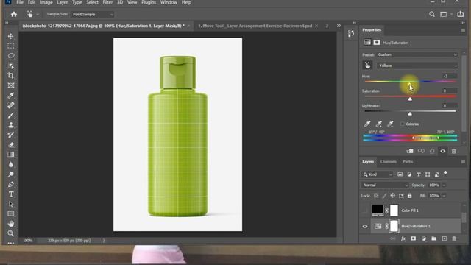Switch to Layer Arrangement Exercise document tab
The width and height of the screenshot is (471, 265).
[x=255, y=26]
